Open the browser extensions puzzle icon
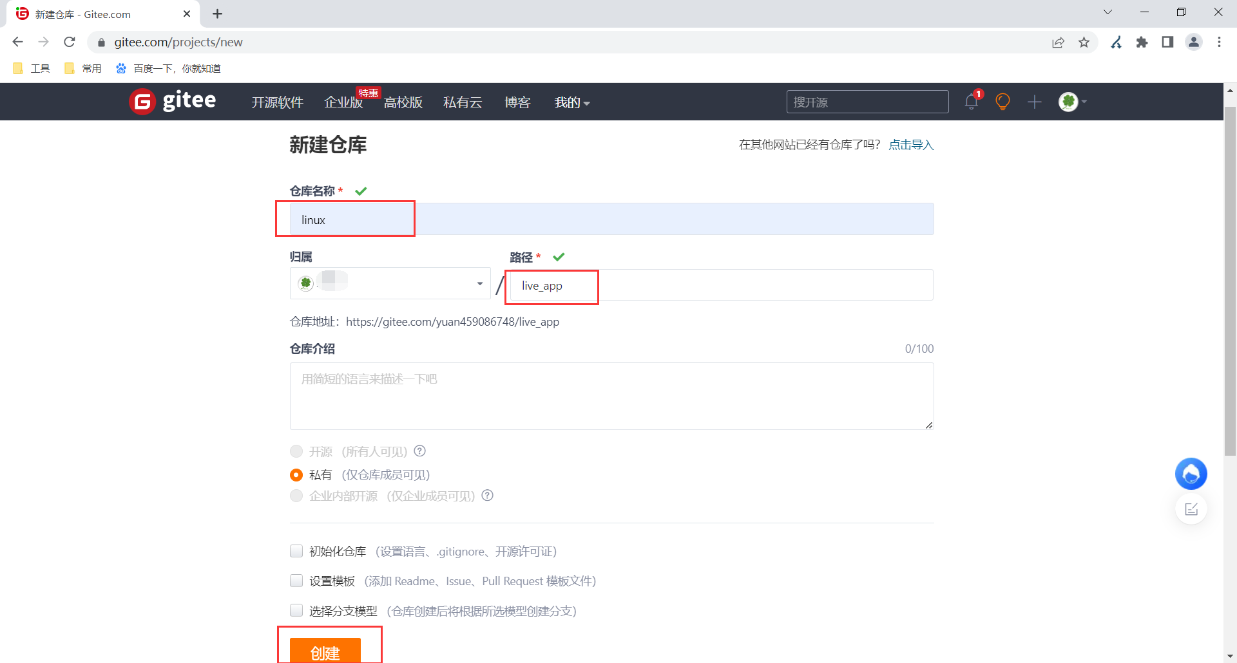1237x663 pixels. point(1142,42)
